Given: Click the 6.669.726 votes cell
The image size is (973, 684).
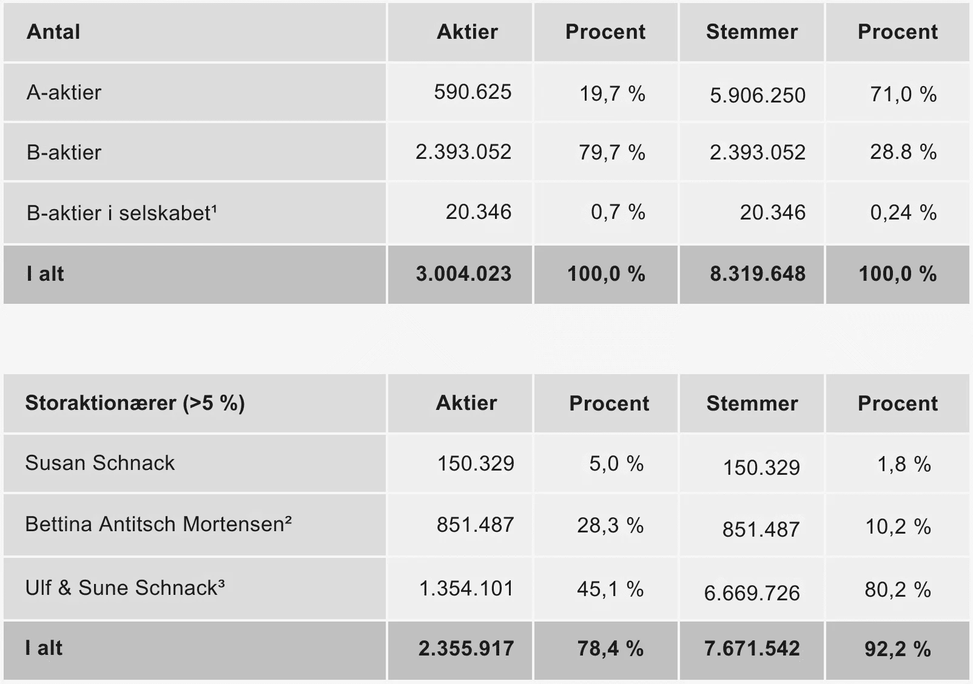Looking at the screenshot, I should click(752, 592).
